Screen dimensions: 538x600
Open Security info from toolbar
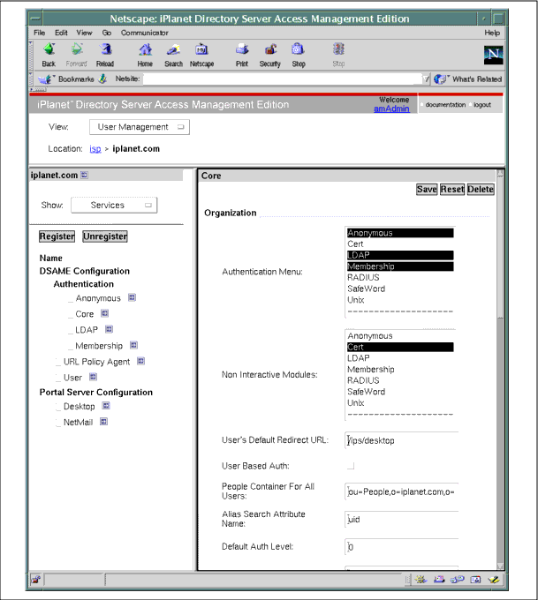click(x=270, y=49)
